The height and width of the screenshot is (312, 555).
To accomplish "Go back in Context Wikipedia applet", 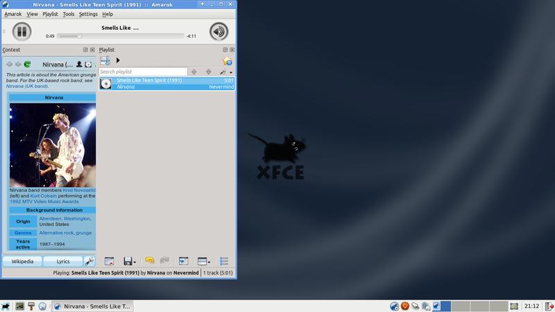I will tap(9, 64).
